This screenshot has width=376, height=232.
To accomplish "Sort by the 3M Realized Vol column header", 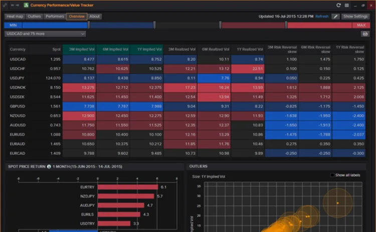I will [x=180, y=50].
